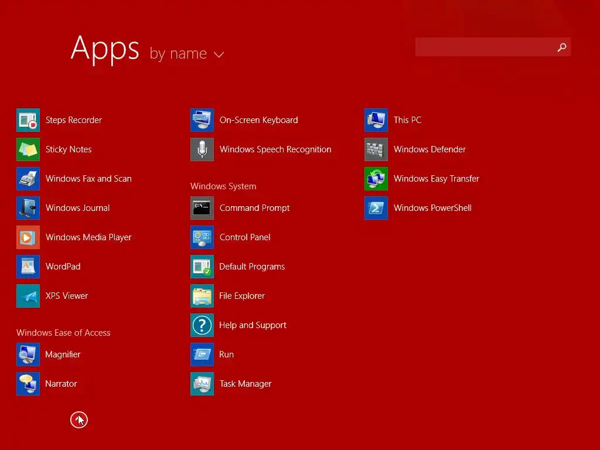The height and width of the screenshot is (450, 600).
Task: Launch On-Screen Keyboard icon
Action: (202, 120)
